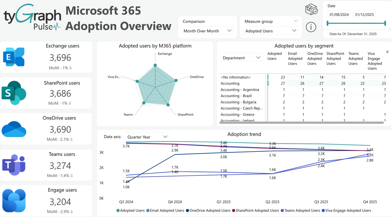Select the Accounting - Brazil row

coord(303,96)
